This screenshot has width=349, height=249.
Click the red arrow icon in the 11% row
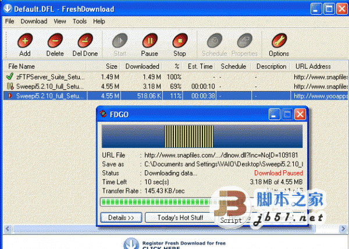pos(10,96)
